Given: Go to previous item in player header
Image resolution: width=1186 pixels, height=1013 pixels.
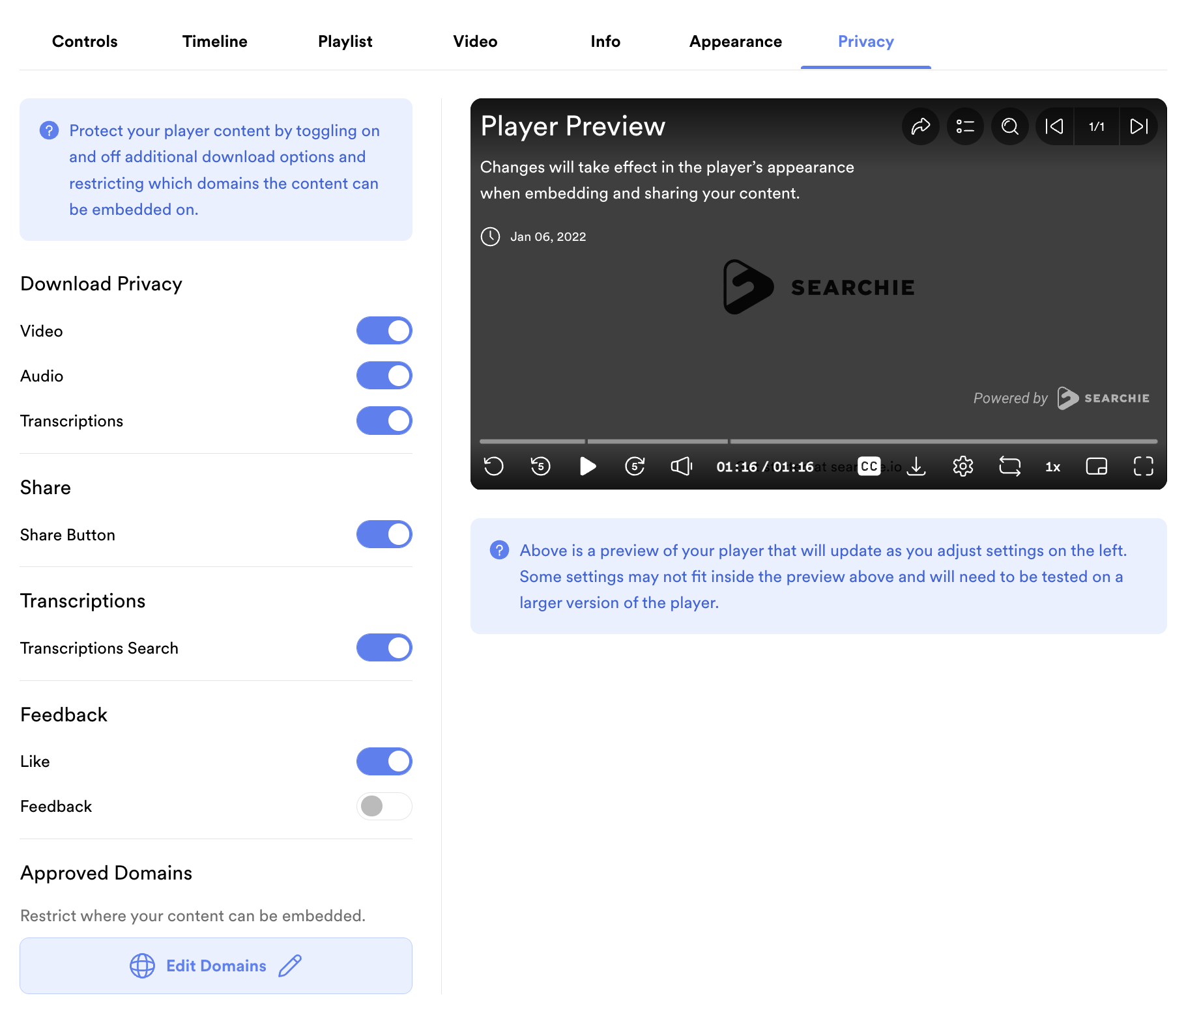Looking at the screenshot, I should (x=1054, y=126).
